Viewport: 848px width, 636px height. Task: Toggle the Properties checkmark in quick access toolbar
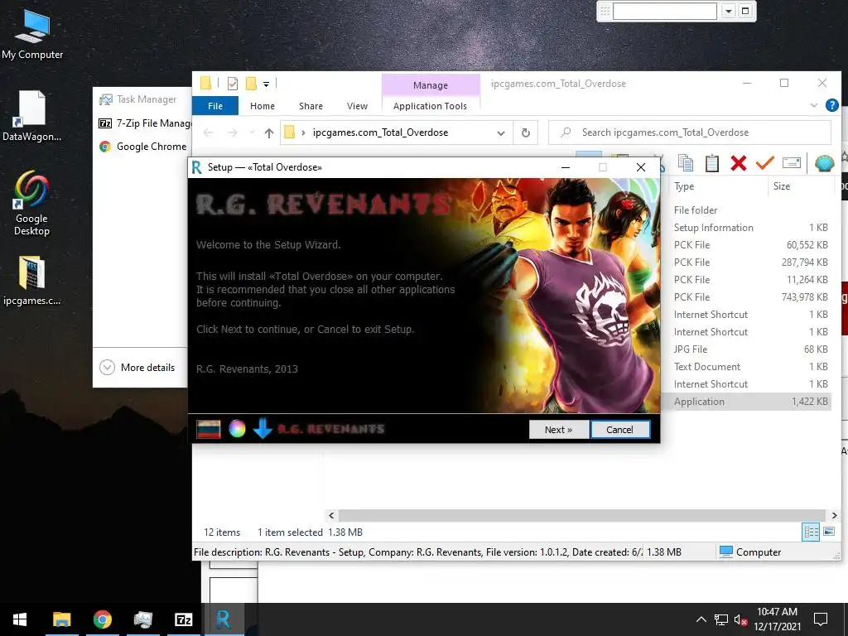point(233,84)
